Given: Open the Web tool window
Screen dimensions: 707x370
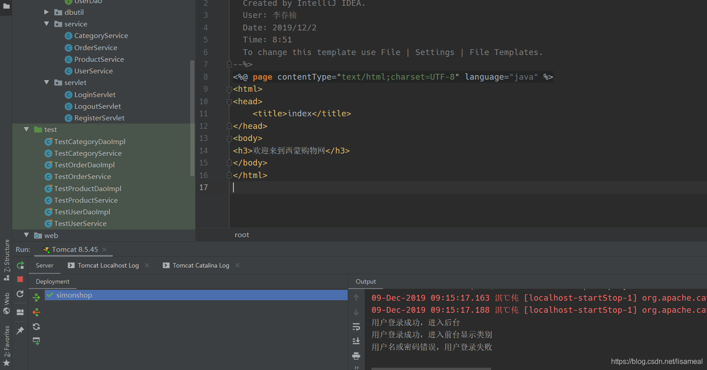Looking at the screenshot, I should pyautogui.click(x=6, y=303).
